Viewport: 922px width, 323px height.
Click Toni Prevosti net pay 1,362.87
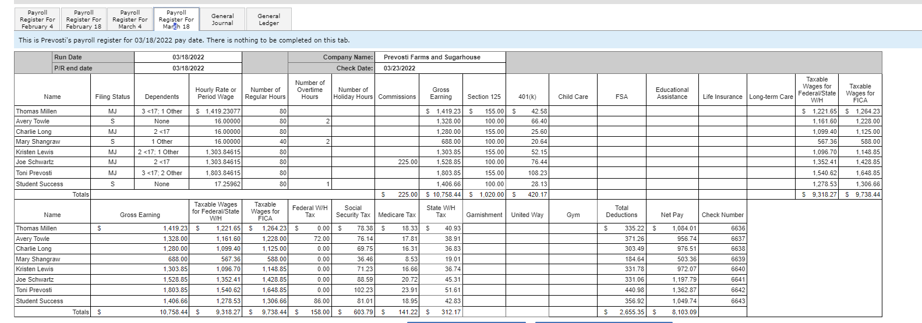(684, 290)
